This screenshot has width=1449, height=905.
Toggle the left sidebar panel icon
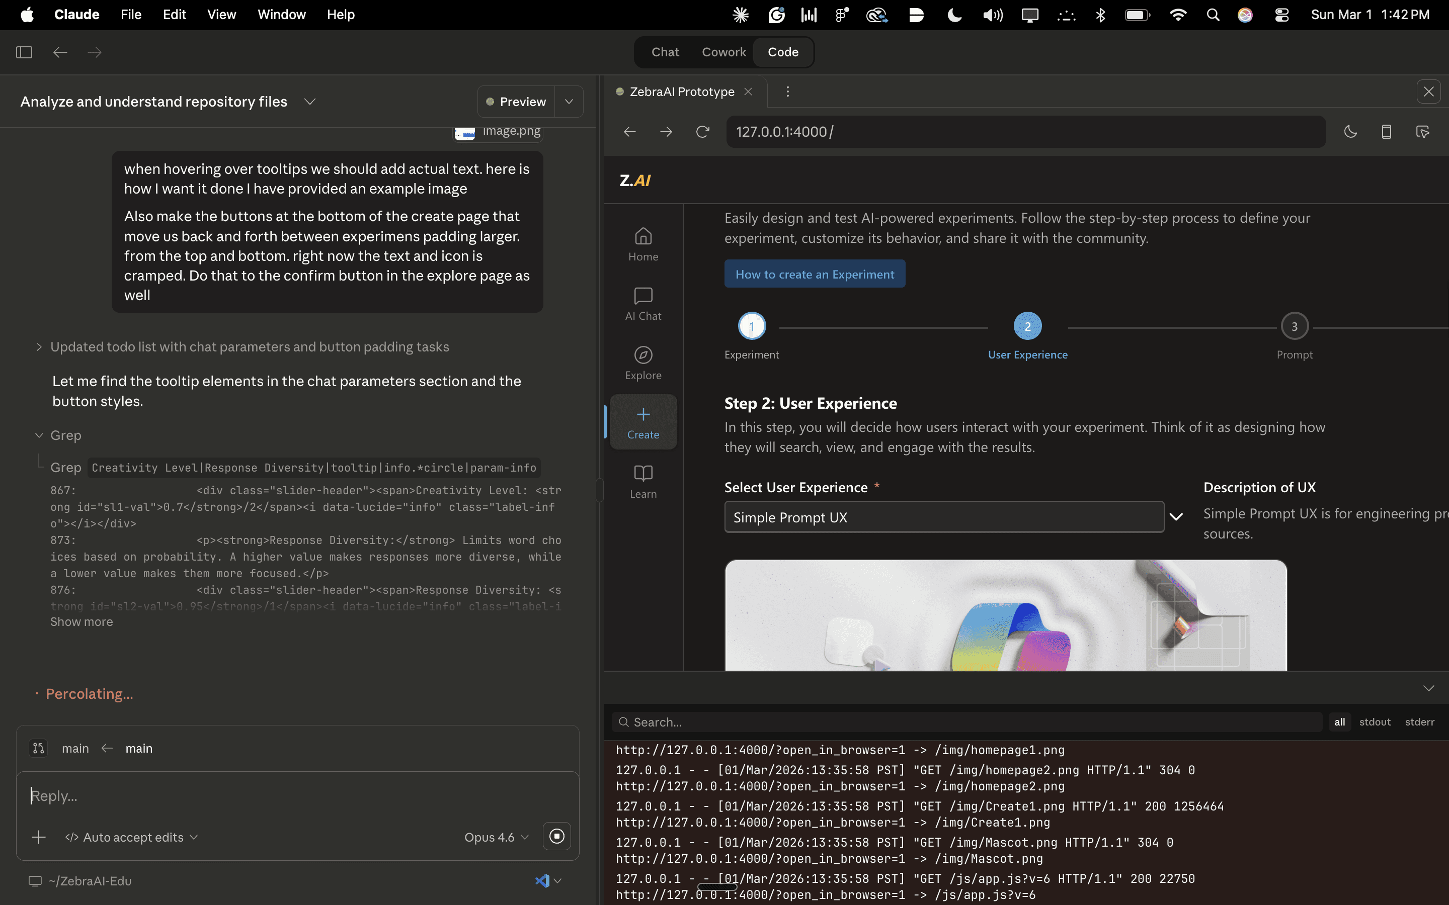click(x=24, y=52)
